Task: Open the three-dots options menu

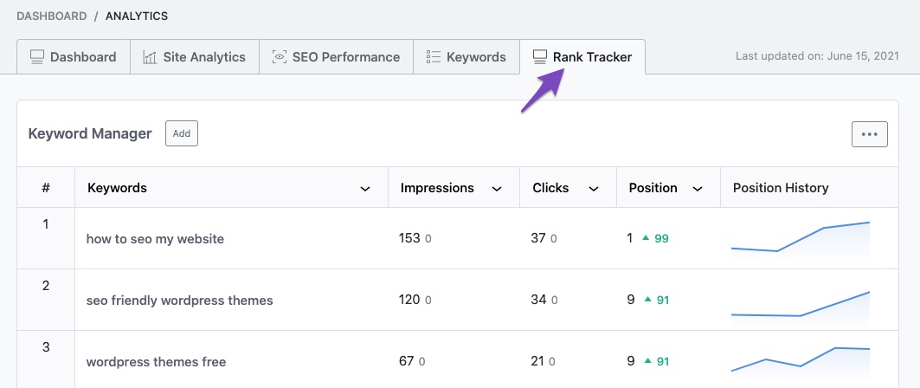Action: point(870,134)
